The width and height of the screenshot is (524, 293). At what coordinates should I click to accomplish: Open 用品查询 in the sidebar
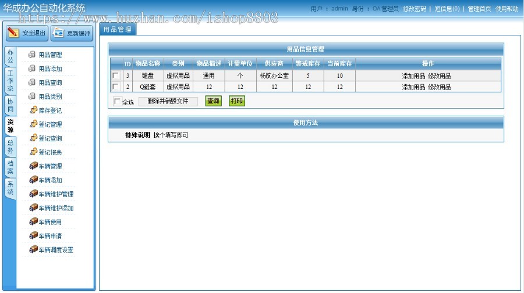click(51, 83)
